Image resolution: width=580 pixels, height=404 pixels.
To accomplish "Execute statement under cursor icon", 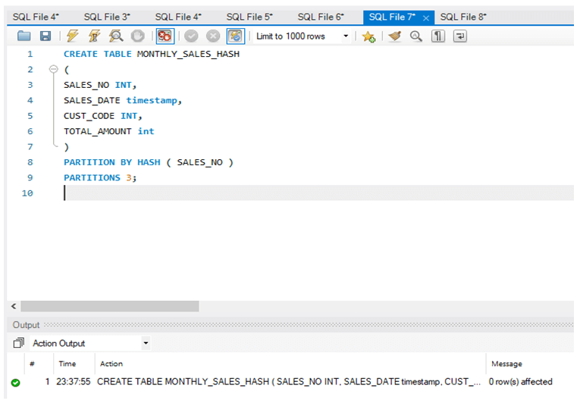I will [x=94, y=36].
